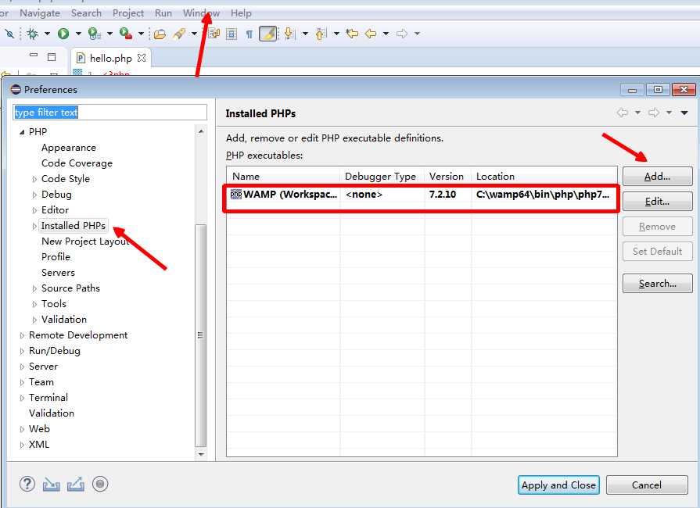Collapse the PHP tree node

click(22, 132)
